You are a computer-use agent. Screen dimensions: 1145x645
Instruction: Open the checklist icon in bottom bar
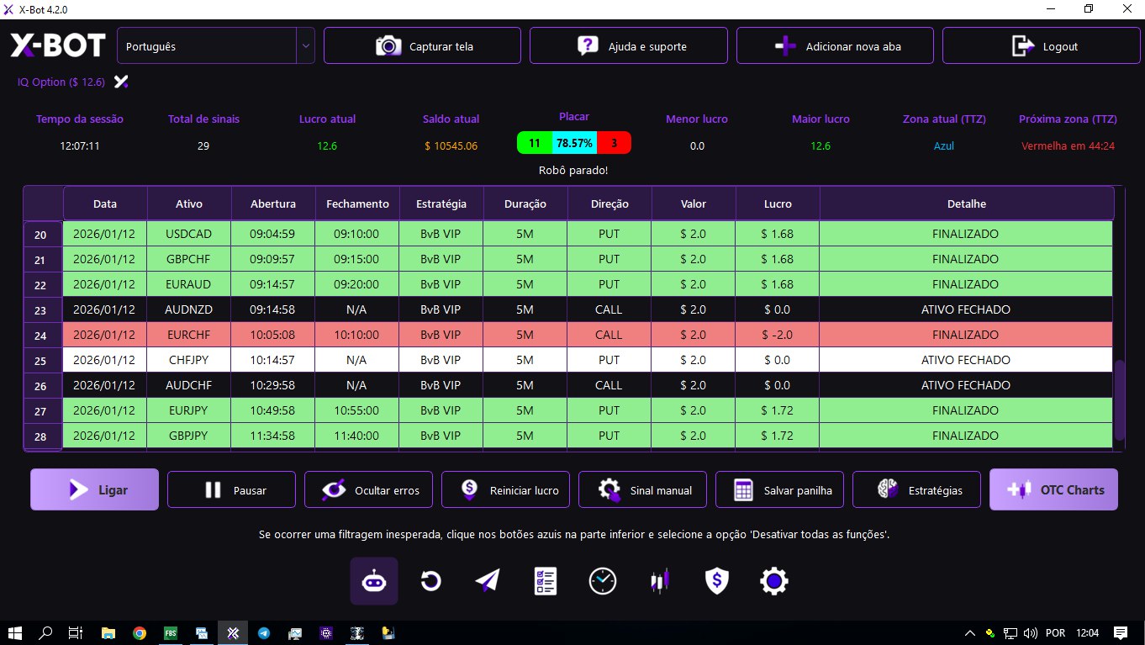click(x=546, y=581)
